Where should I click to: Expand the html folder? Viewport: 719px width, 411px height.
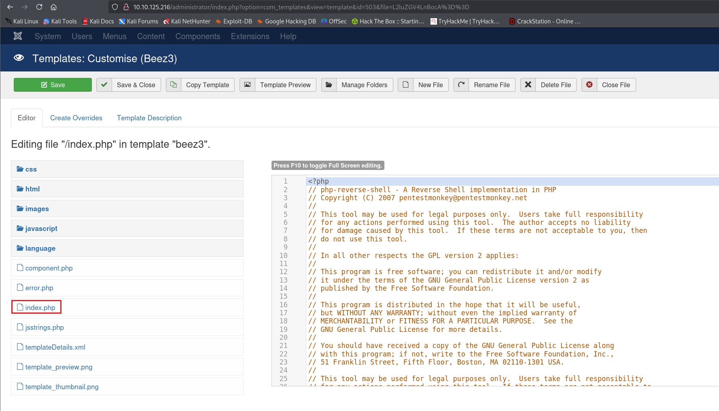click(127, 189)
